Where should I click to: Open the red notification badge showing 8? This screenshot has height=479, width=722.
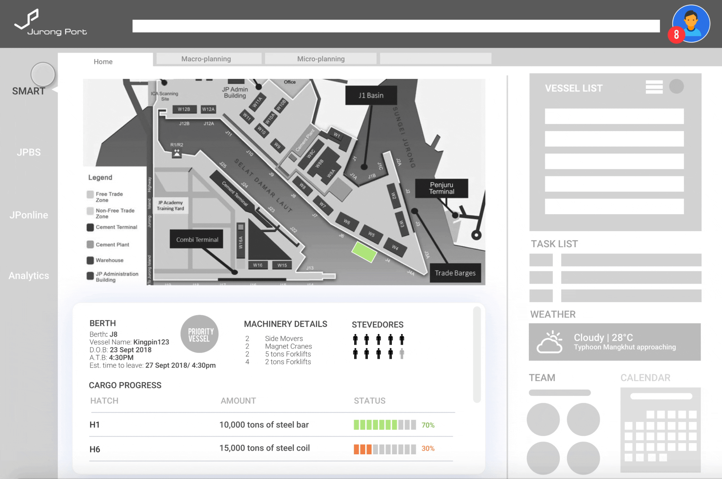676,35
